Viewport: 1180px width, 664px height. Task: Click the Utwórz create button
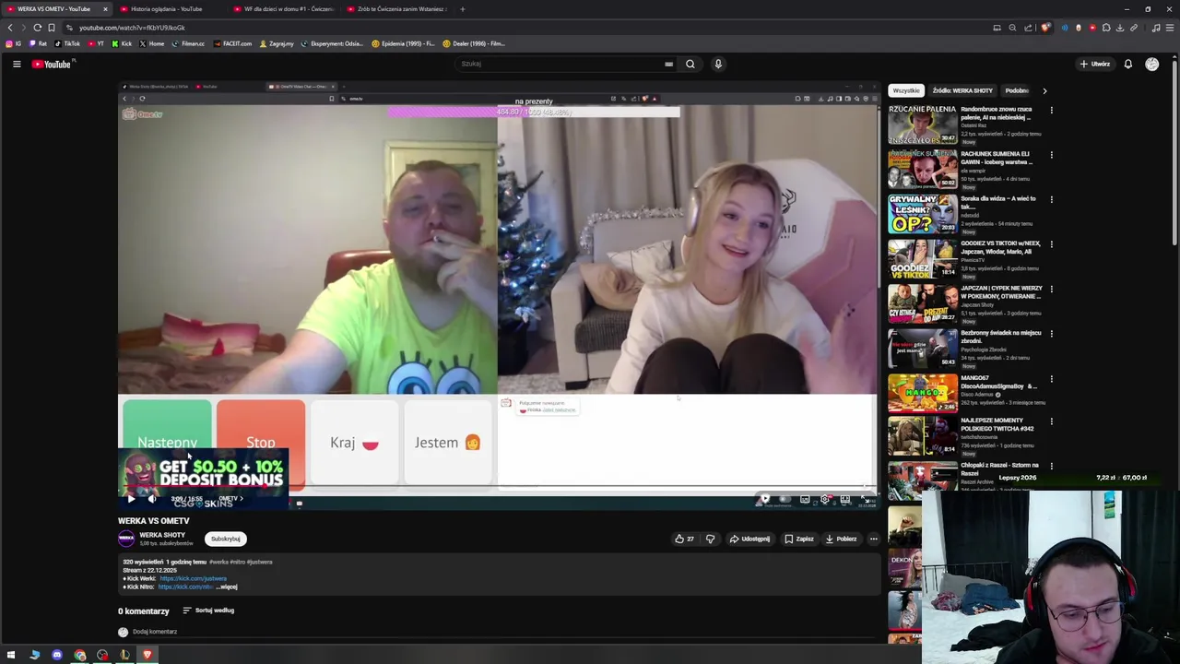click(1095, 64)
